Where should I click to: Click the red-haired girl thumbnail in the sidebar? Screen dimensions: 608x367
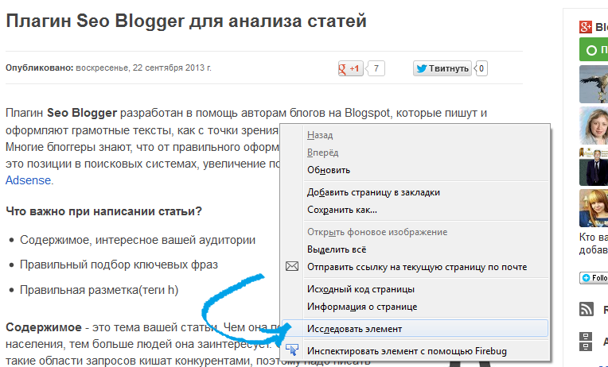594,208
